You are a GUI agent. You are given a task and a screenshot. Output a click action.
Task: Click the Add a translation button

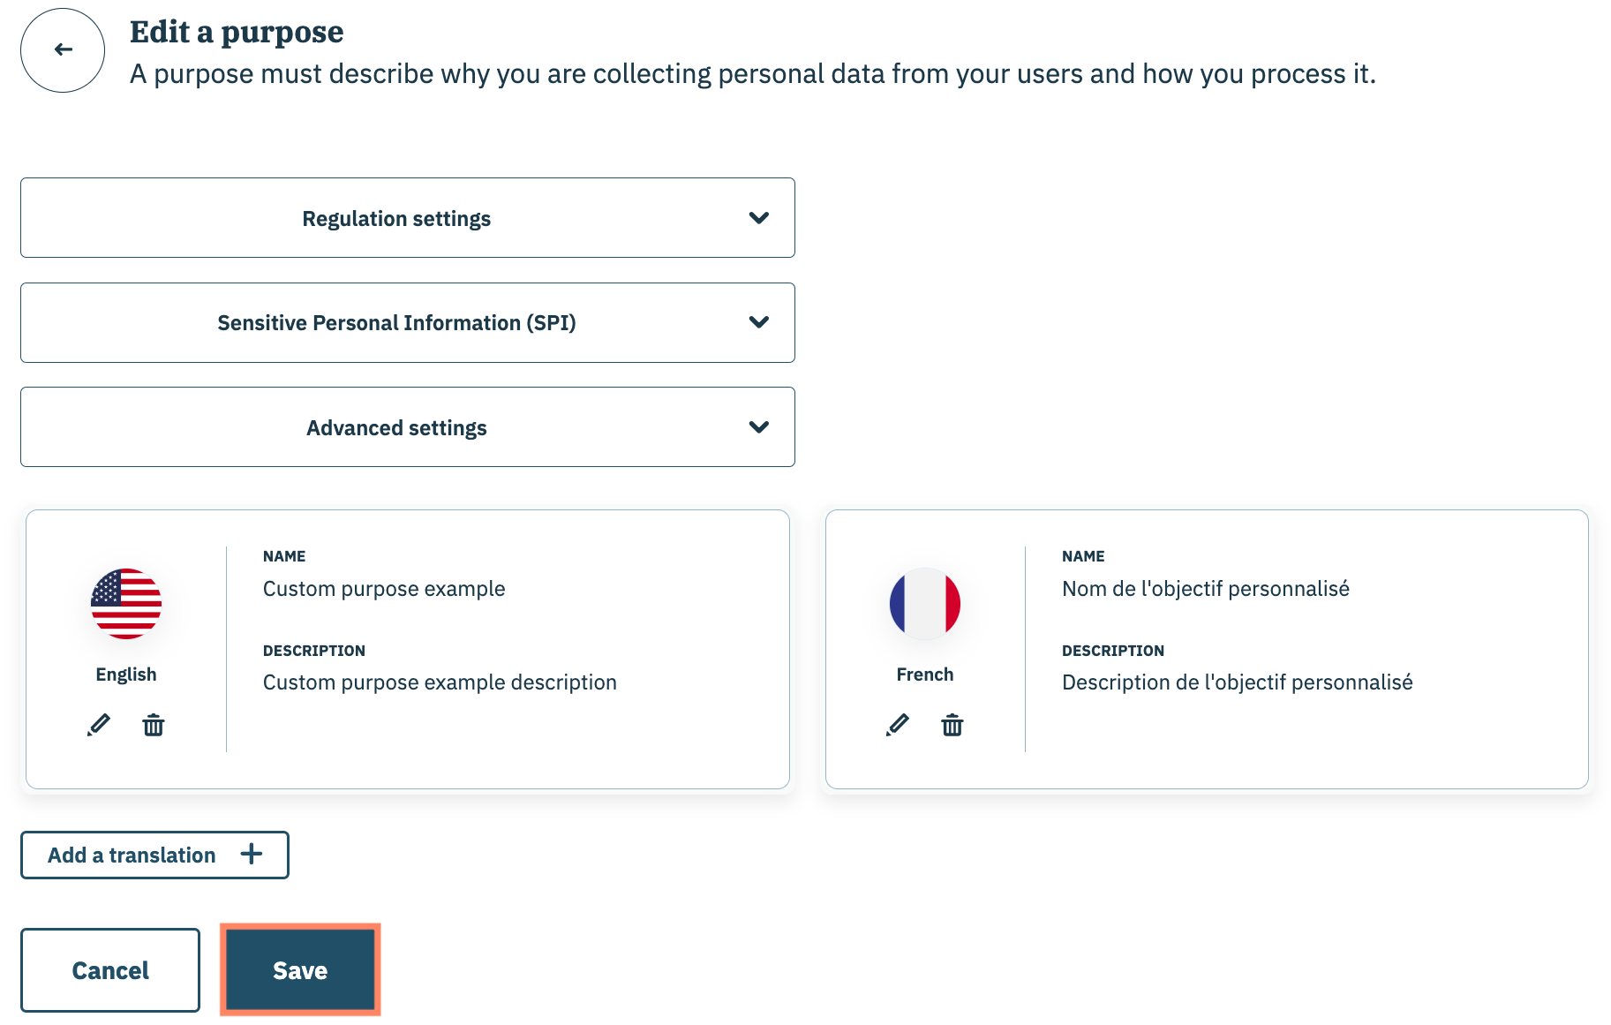(x=132, y=855)
